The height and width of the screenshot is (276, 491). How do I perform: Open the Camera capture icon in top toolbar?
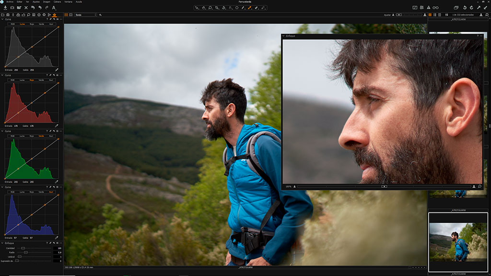click(12, 8)
